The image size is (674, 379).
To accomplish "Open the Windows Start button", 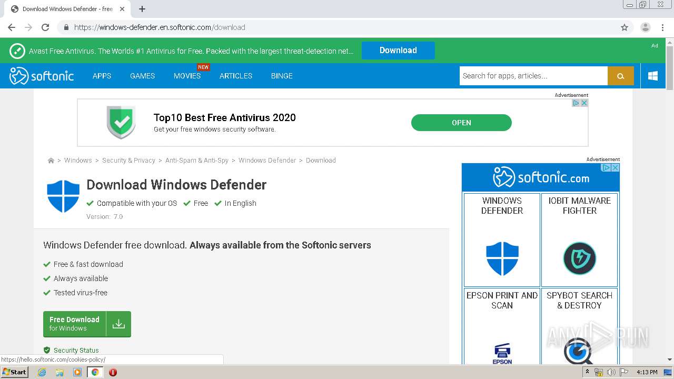I will tap(15, 372).
